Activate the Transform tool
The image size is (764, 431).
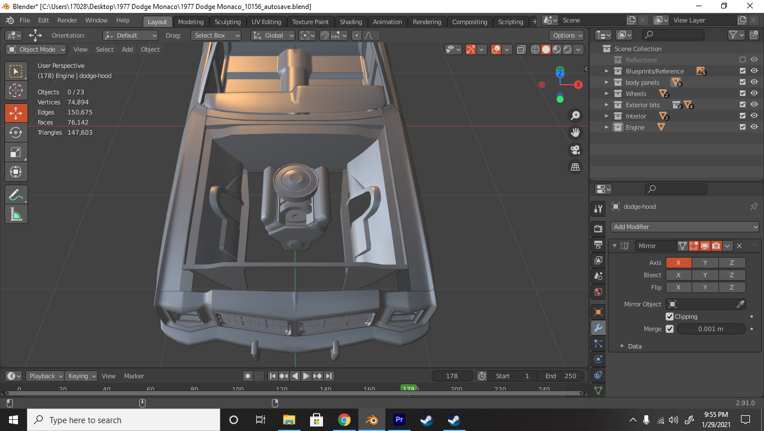(x=16, y=171)
